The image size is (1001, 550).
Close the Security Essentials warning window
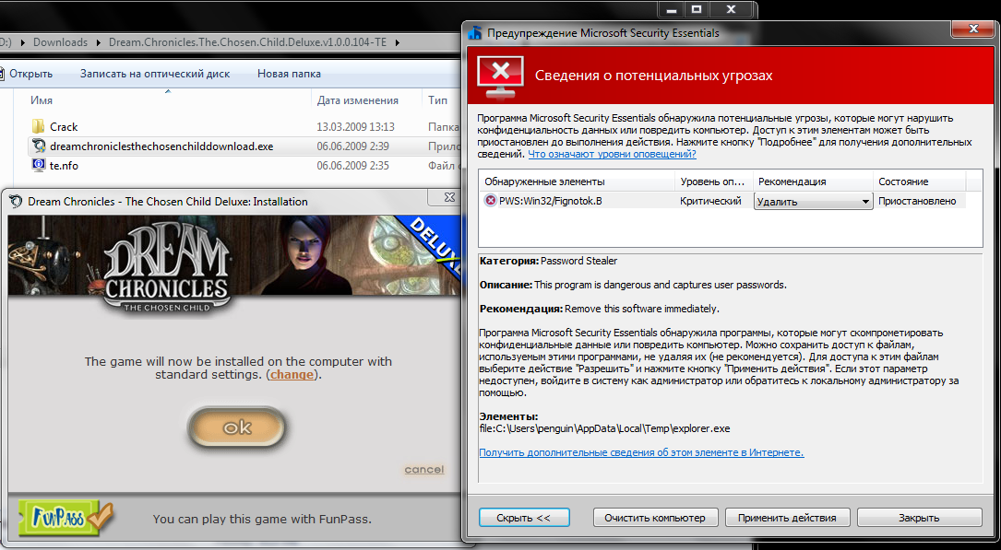(x=973, y=29)
